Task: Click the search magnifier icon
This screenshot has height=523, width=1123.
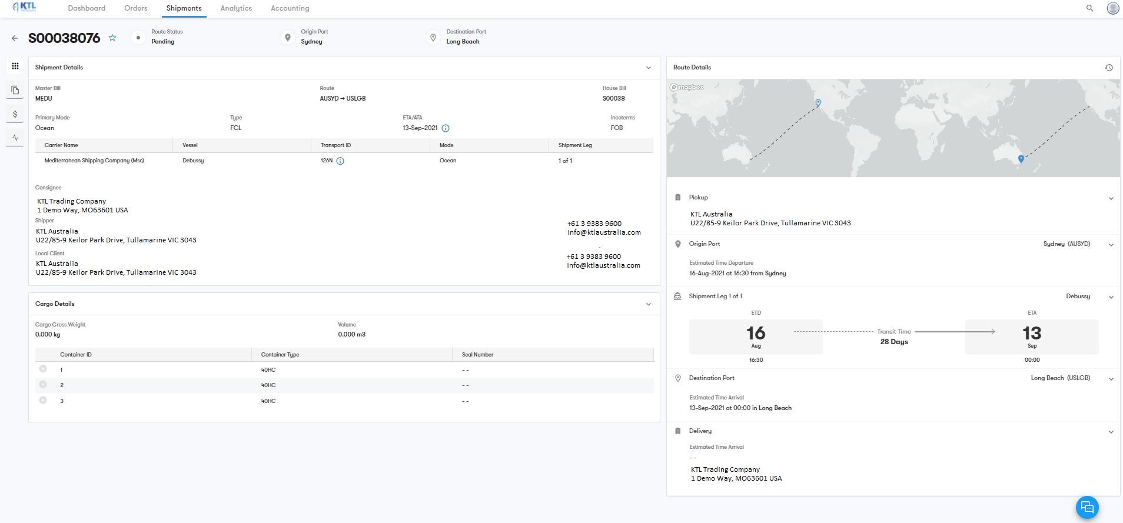Action: 1089,8
